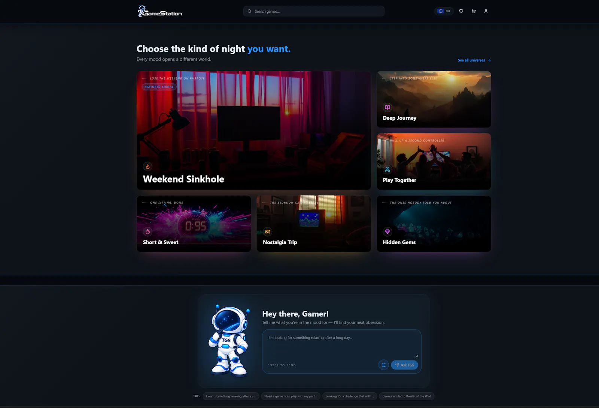Click the text area resize handle
599x408 pixels.
pos(416,356)
